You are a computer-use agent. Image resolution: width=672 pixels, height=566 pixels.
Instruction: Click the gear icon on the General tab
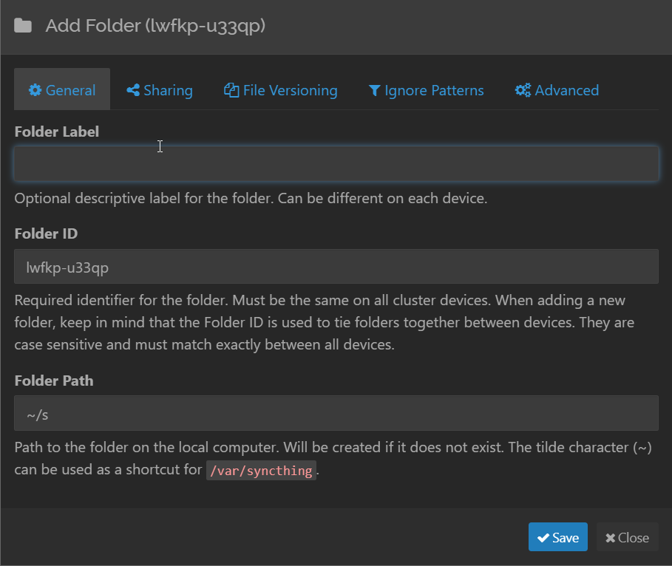click(x=35, y=90)
